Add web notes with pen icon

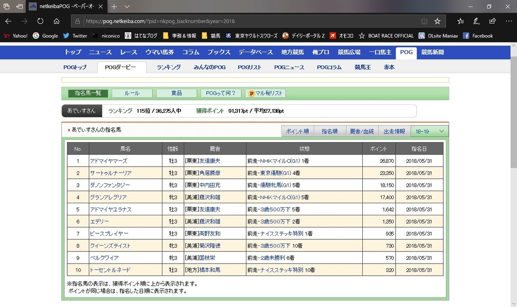pos(477,21)
